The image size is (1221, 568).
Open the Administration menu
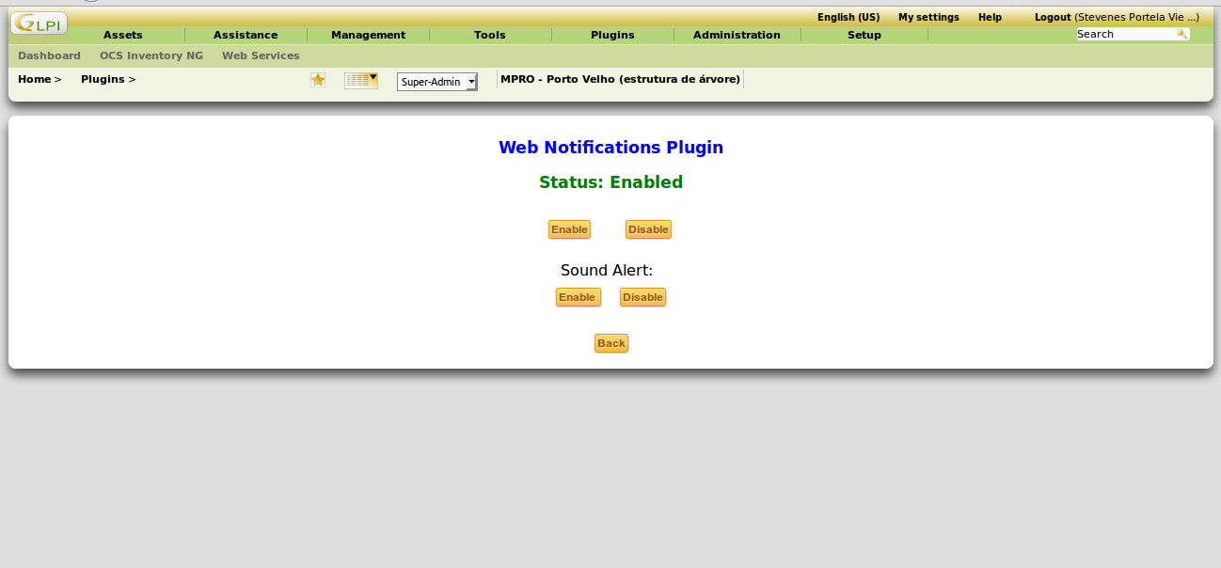coord(737,35)
